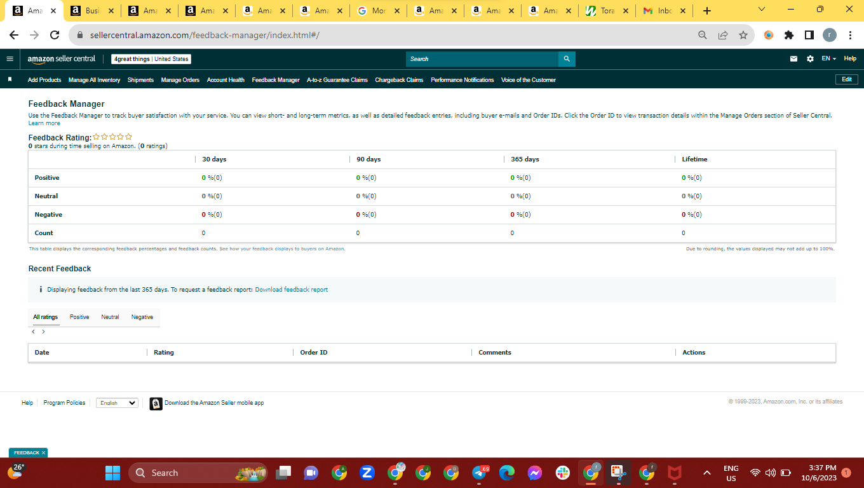This screenshot has width=864, height=488.
Task: Click Download the Amazon Seller mobile app
Action: (x=207, y=403)
